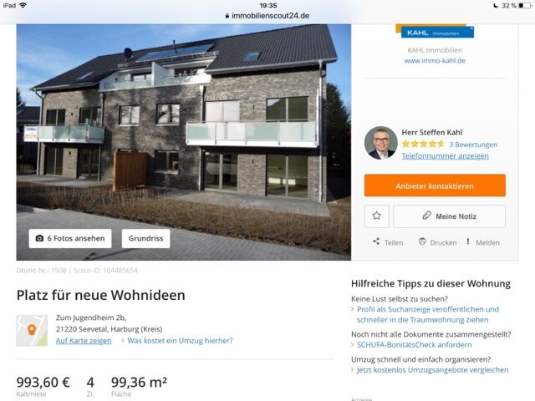This screenshot has width=535, height=401.
Task: Open Meine Notiz with pencil icon
Action: coord(450,216)
